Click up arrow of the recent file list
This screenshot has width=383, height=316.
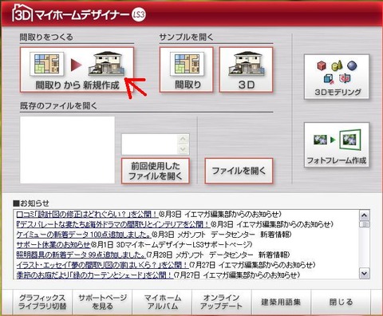184,139
